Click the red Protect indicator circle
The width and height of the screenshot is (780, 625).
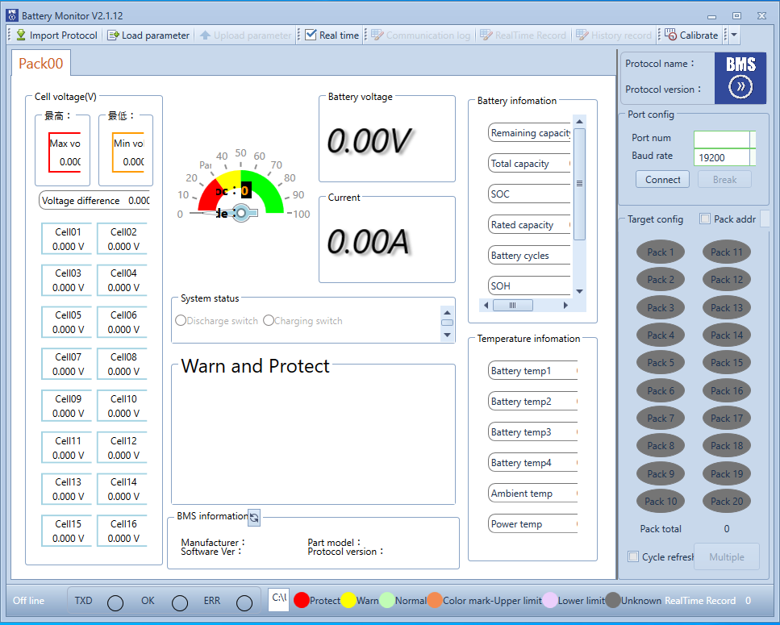coord(302,600)
